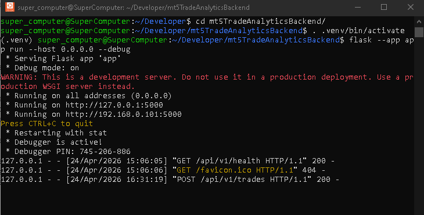The image size is (424, 215).
Task: Click 'run --host 0.0.0.0 --debug' command text
Action: pyautogui.click(x=70, y=49)
